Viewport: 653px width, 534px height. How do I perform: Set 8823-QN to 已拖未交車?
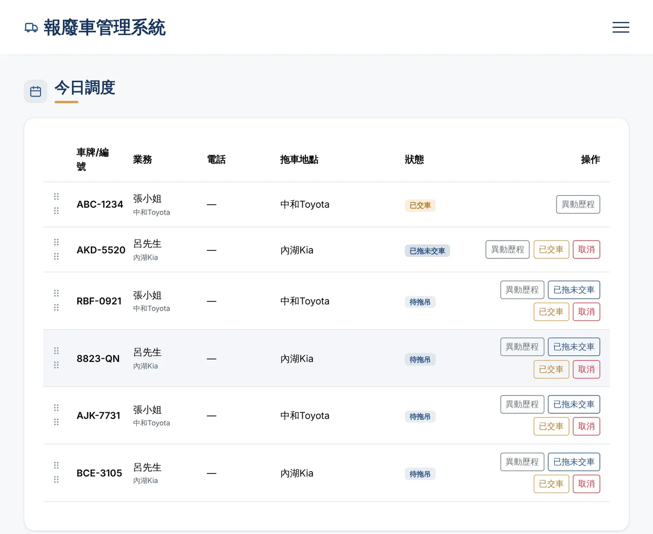point(574,347)
